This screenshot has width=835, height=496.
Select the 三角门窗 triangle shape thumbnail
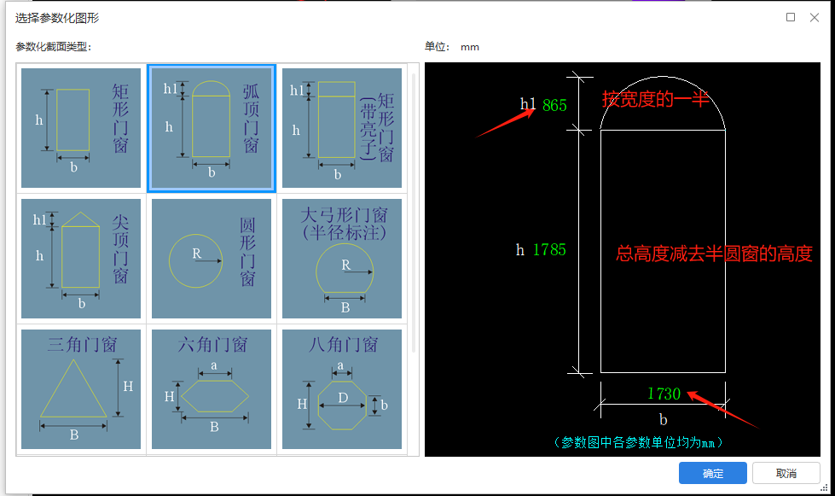(81, 389)
